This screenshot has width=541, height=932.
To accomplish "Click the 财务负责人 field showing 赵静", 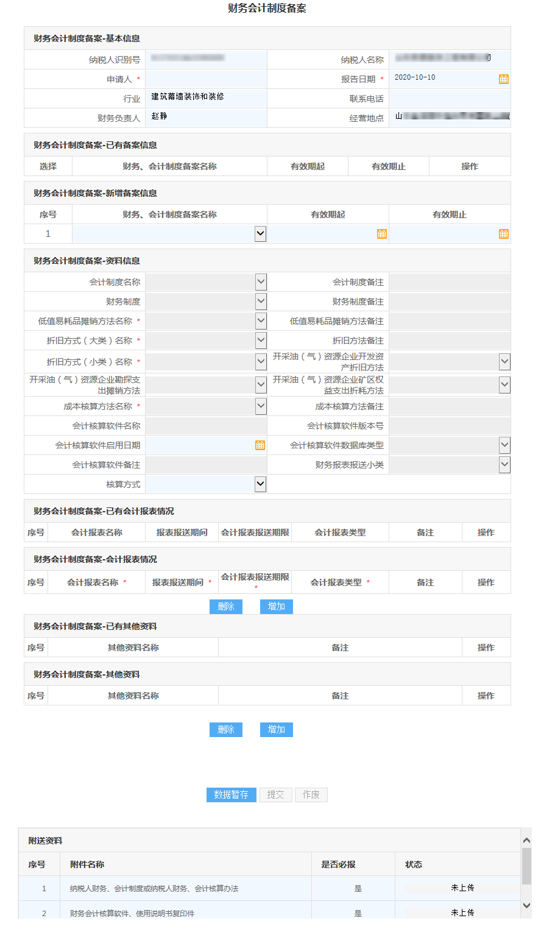I will click(206, 118).
